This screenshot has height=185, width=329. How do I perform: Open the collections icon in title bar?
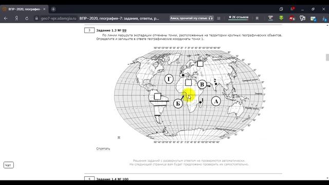coord(281,9)
